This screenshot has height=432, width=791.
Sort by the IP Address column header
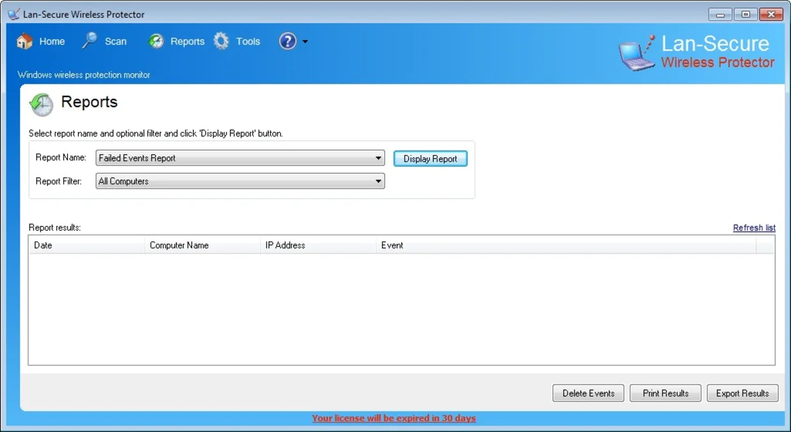(318, 245)
